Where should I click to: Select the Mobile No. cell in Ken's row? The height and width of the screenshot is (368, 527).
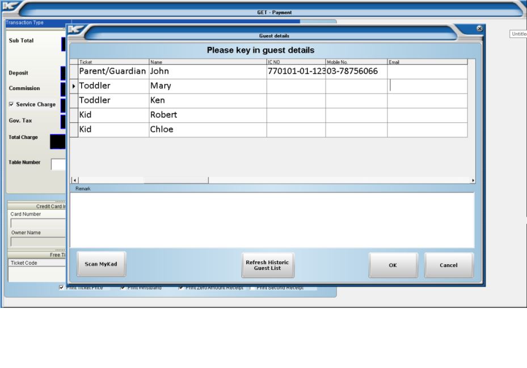click(x=356, y=101)
